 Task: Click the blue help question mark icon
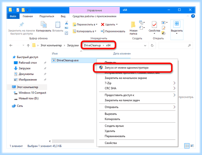click(193, 16)
